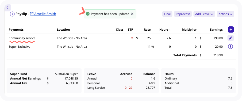The image size is (242, 101).
Task: Click the 190.00 earnings value
Action: (218, 38)
